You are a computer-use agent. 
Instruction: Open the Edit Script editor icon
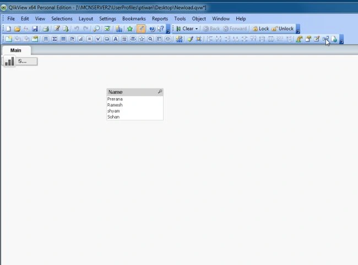[x=57, y=29]
